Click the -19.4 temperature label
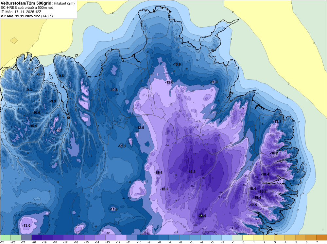The height and width of the screenshot is (244, 327). (262, 191)
